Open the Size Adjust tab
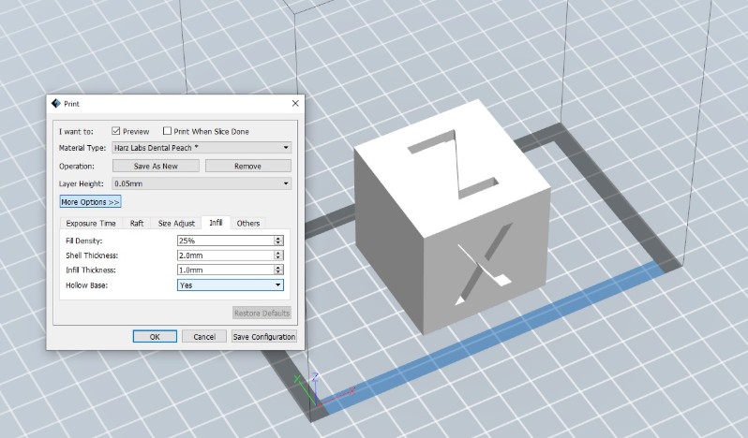 (176, 224)
